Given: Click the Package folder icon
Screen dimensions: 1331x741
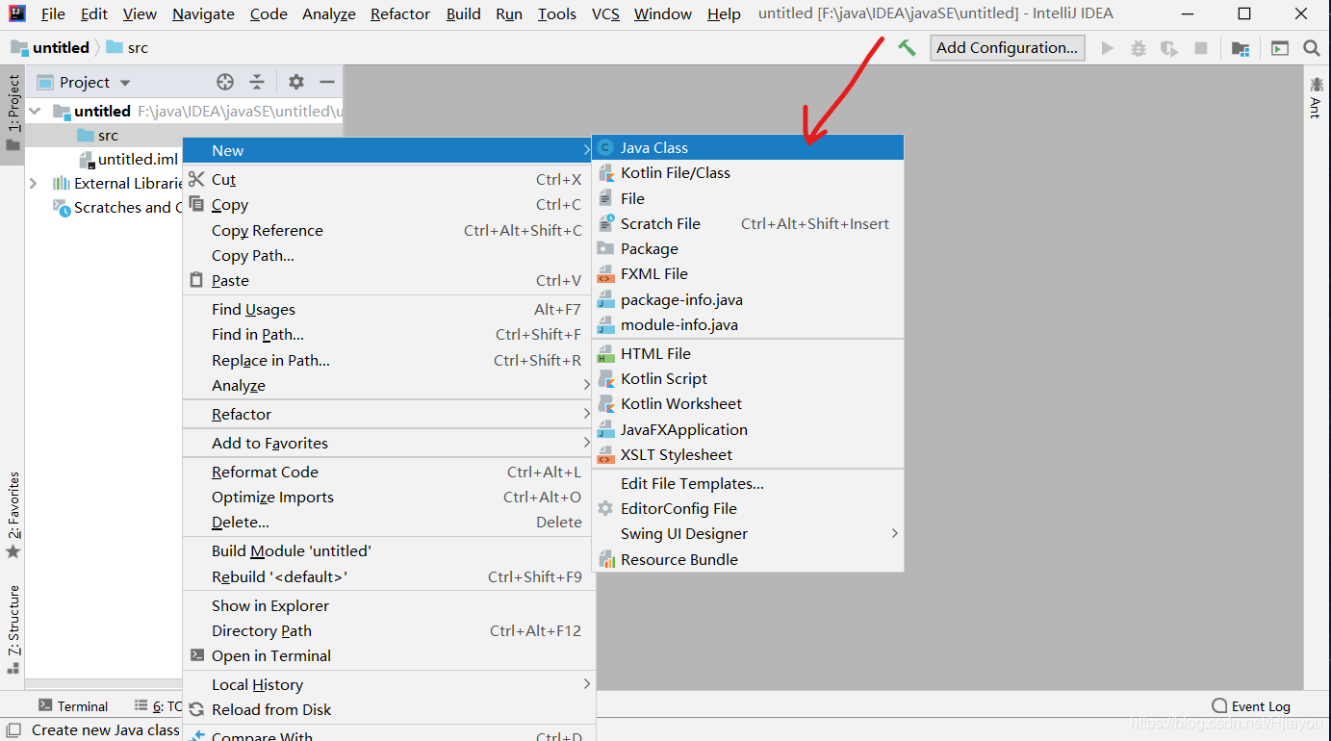Looking at the screenshot, I should tap(605, 248).
